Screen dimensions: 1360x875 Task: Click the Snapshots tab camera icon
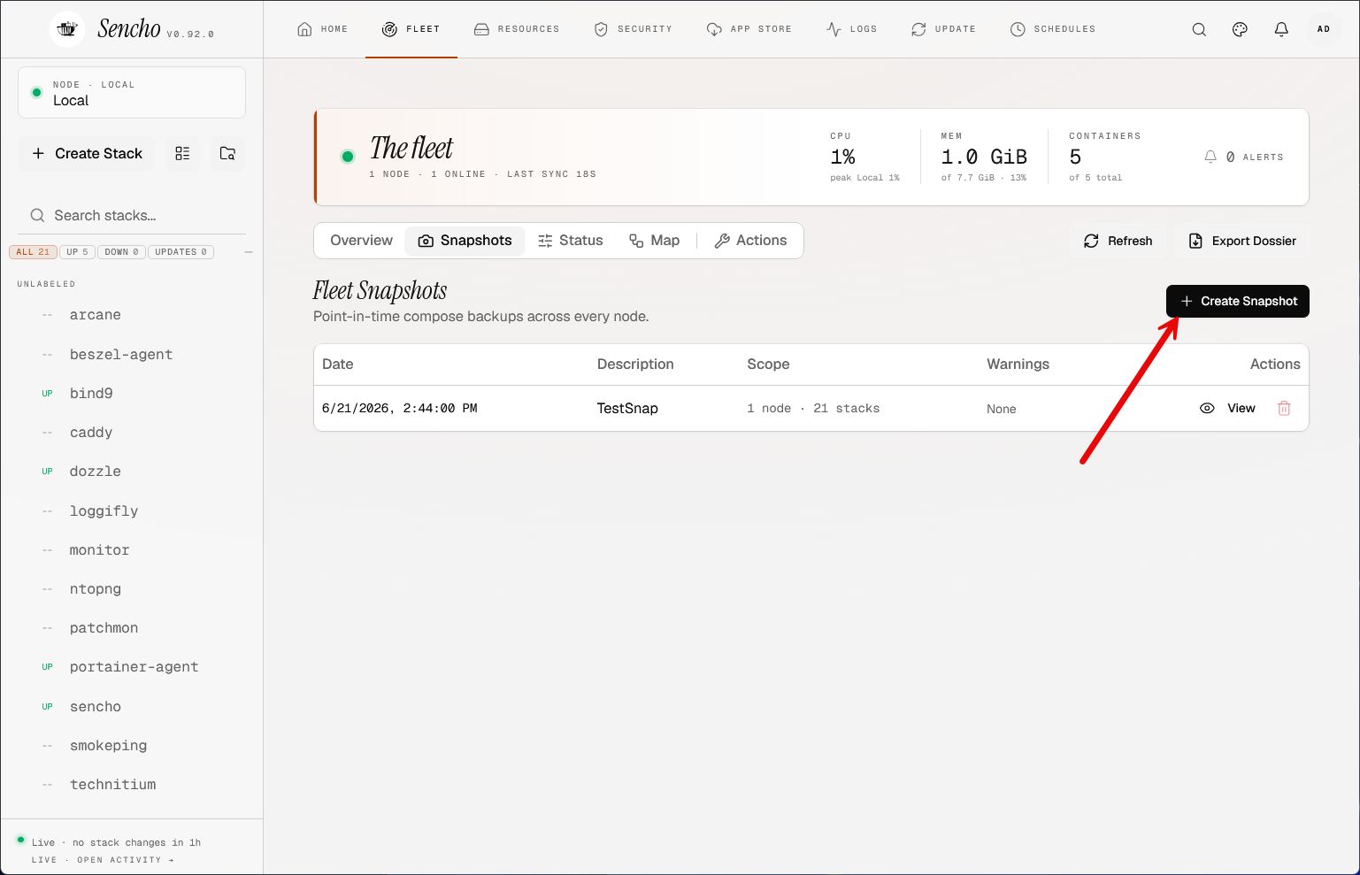(x=426, y=241)
